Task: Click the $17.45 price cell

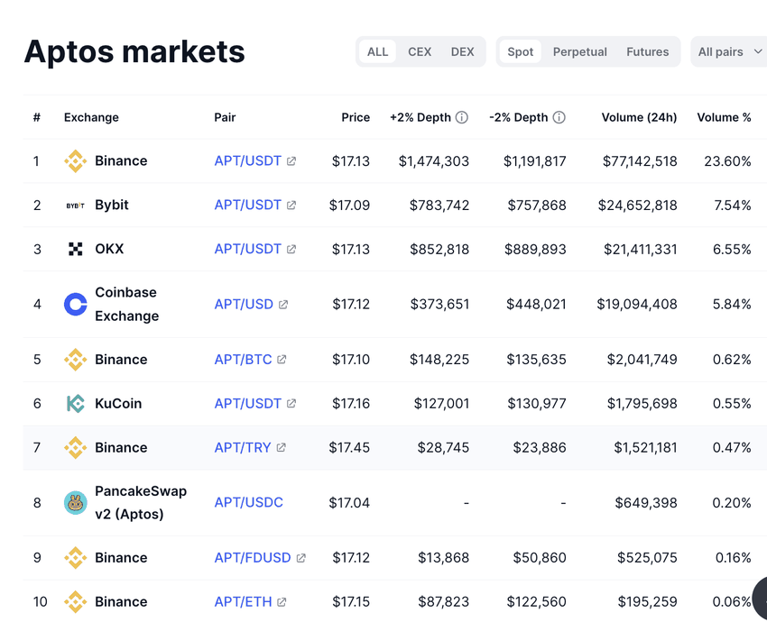Action: [349, 447]
